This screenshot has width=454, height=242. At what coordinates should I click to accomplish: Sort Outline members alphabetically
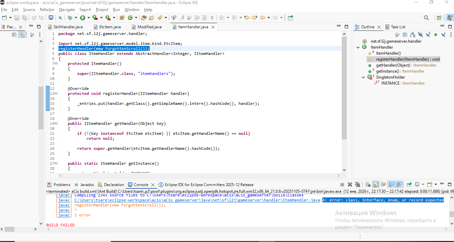413,34
